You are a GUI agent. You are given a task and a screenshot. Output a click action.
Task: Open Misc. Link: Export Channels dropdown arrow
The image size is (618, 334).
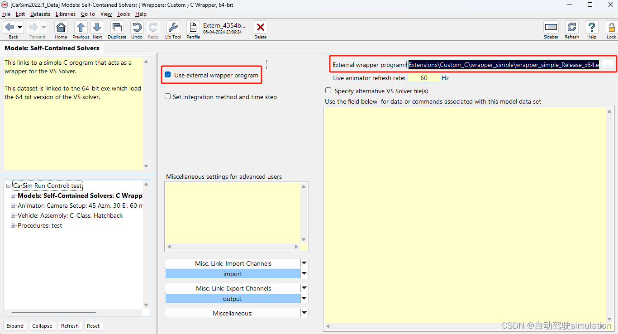point(304,288)
